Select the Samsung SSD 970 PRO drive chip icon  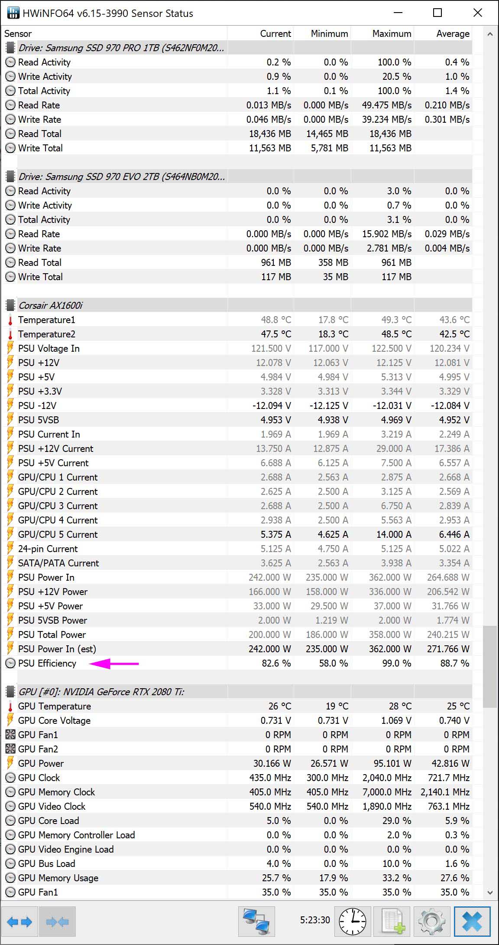[x=10, y=48]
